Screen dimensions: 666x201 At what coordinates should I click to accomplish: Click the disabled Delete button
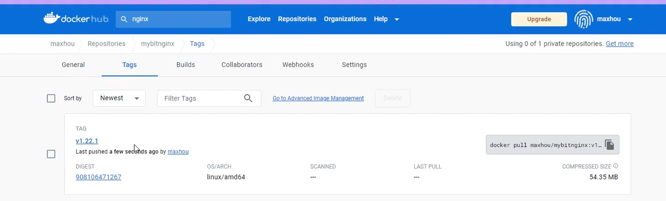[393, 98]
